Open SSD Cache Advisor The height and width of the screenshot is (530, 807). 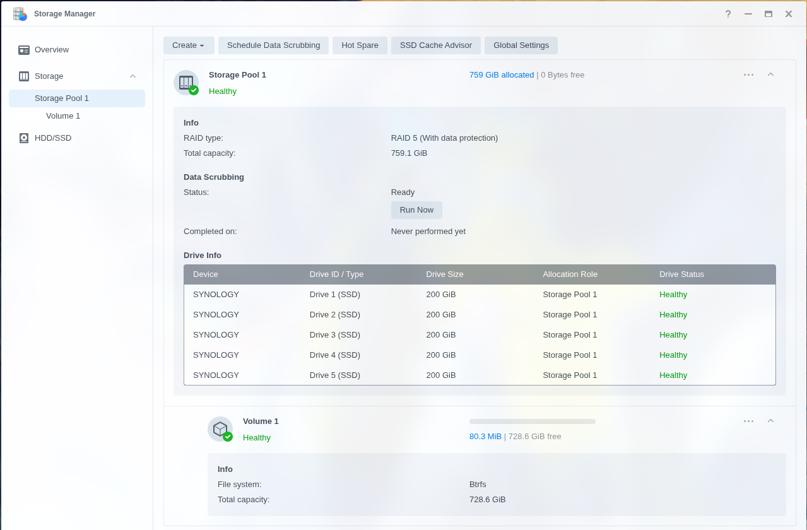[436, 45]
